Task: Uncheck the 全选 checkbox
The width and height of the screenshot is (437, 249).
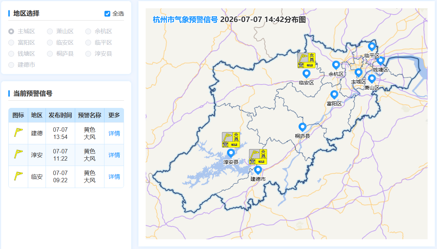Action: coord(107,14)
